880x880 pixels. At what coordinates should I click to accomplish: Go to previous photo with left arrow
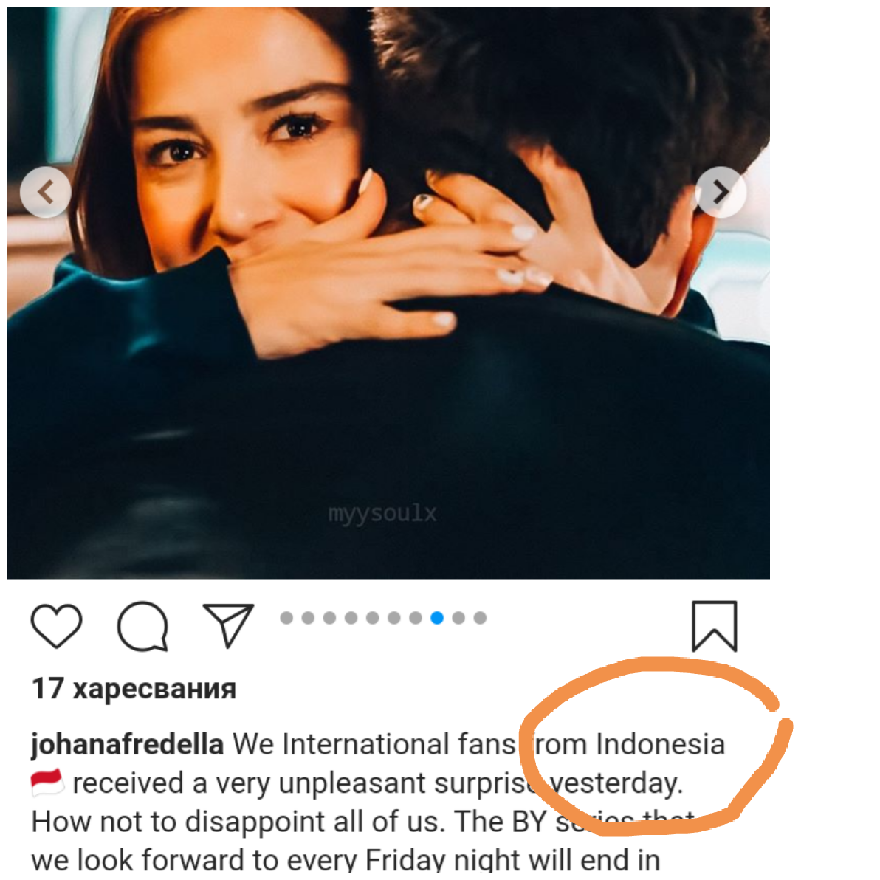pyautogui.click(x=46, y=192)
